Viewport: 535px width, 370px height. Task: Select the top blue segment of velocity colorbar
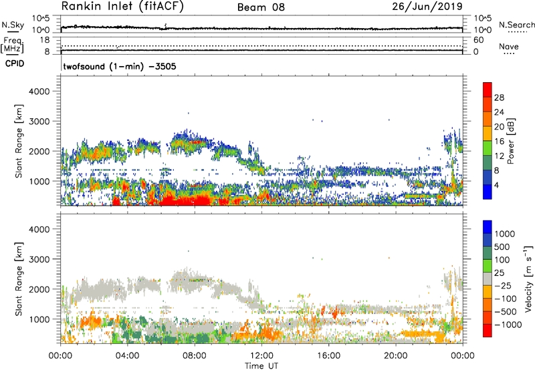488,227
